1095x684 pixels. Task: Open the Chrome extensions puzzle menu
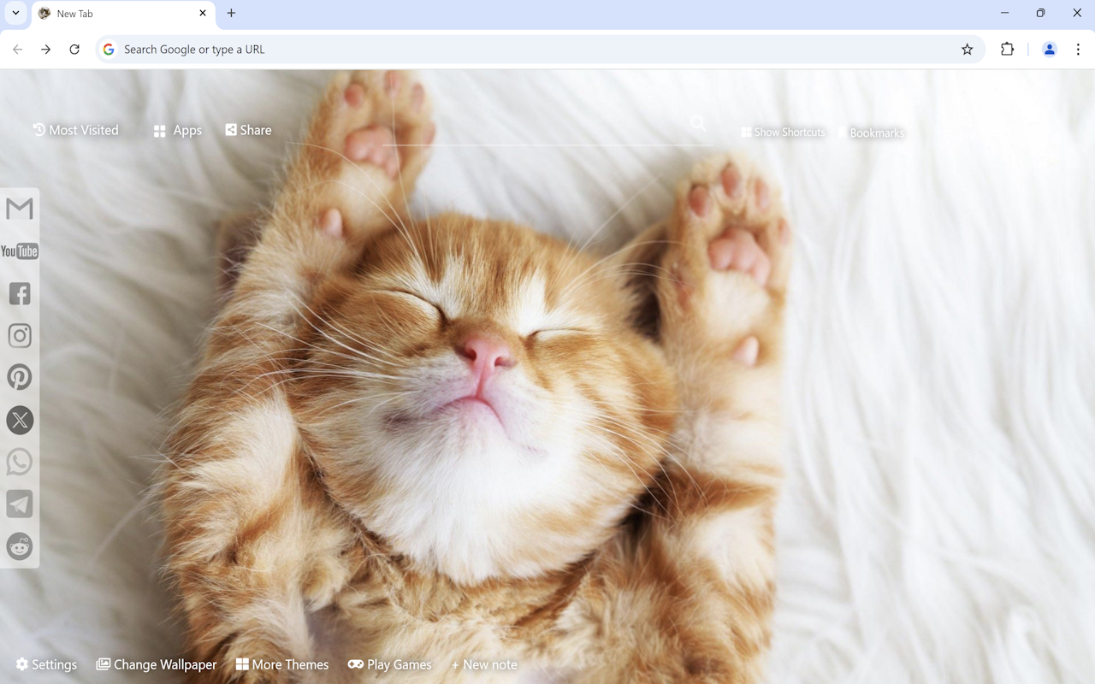[x=1007, y=50]
